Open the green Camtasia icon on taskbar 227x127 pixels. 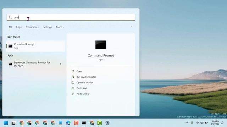[99, 123]
